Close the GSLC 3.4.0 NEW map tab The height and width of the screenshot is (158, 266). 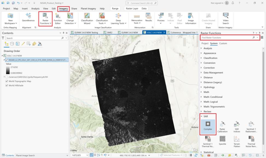164,32
